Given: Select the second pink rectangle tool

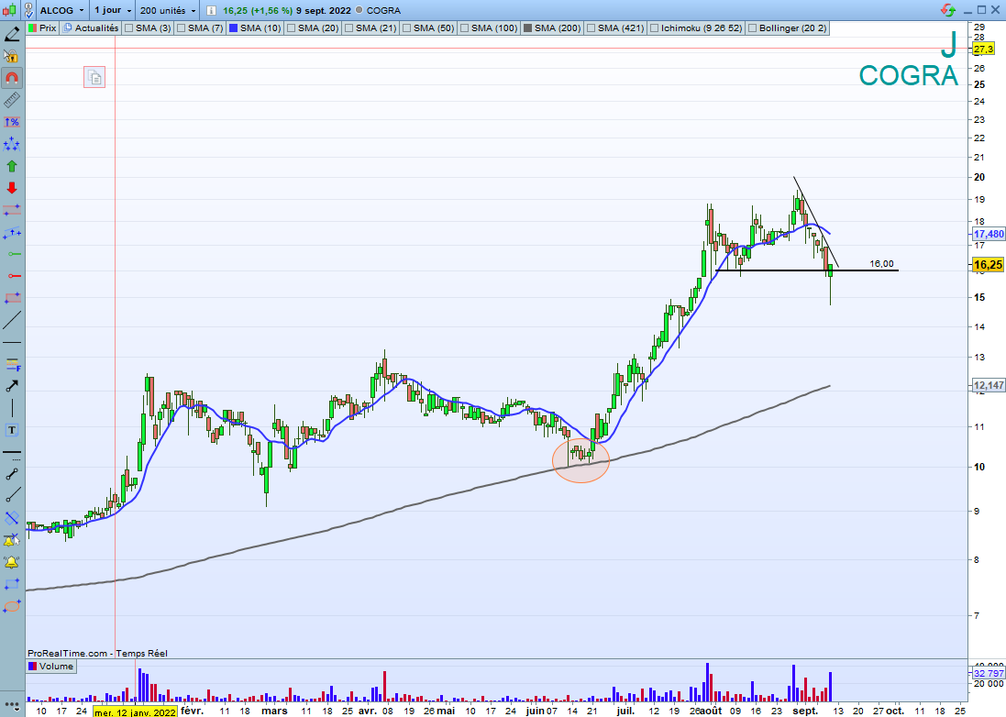Looking at the screenshot, I should (12, 298).
